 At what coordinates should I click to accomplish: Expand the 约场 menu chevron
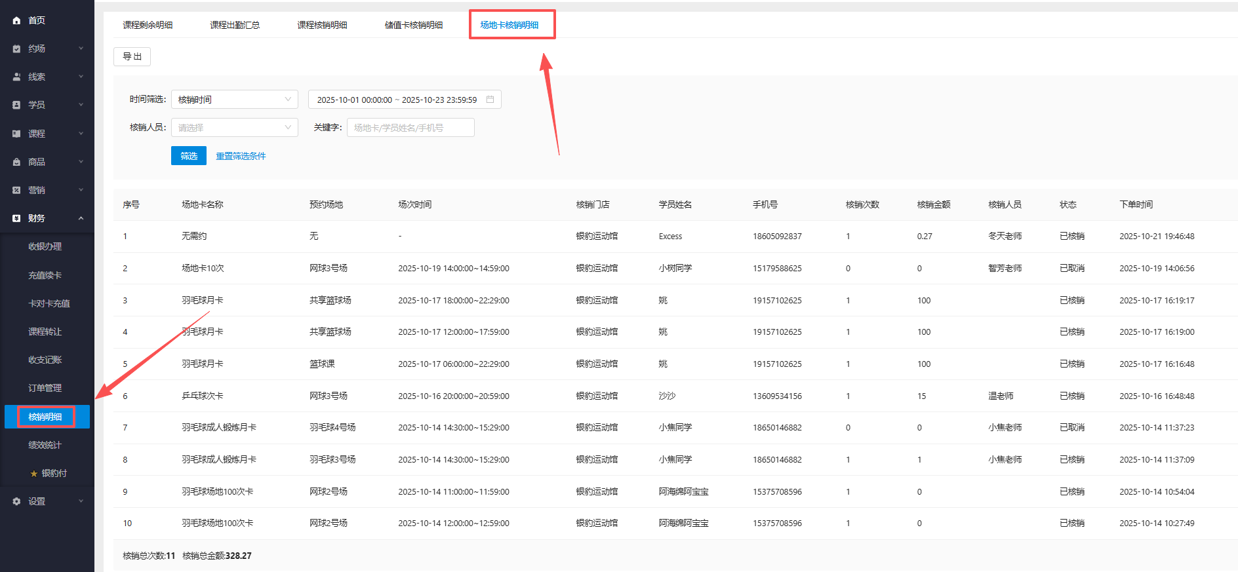point(81,48)
